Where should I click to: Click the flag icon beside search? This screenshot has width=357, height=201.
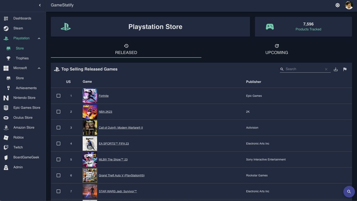click(345, 69)
